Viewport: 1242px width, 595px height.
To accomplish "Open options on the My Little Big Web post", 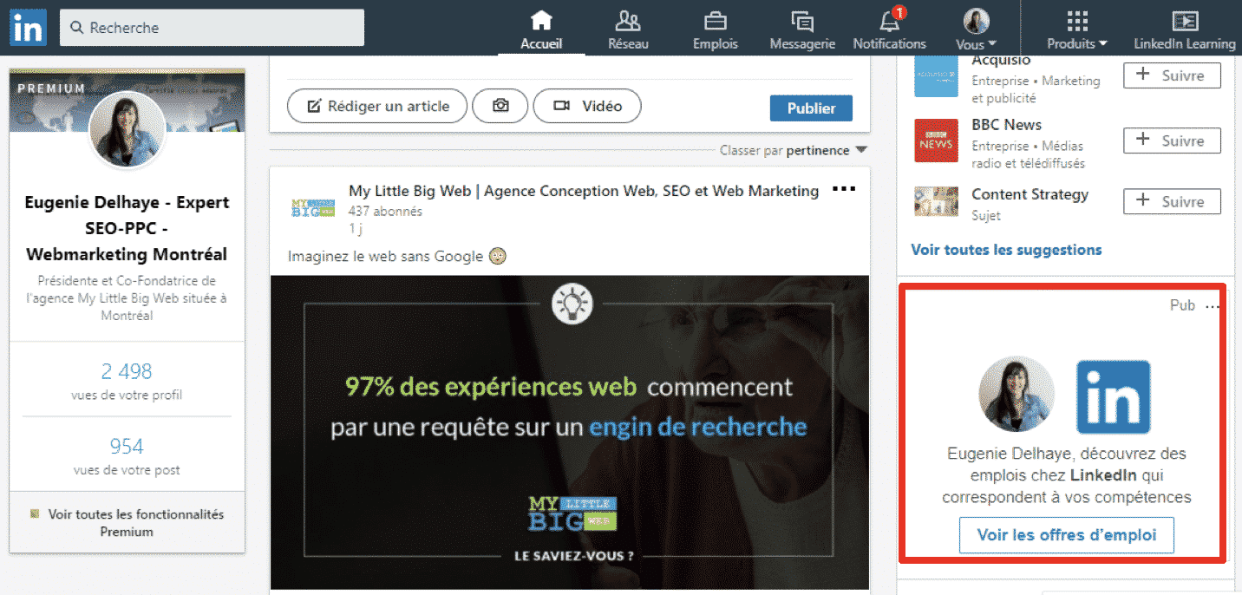I will pos(842,189).
